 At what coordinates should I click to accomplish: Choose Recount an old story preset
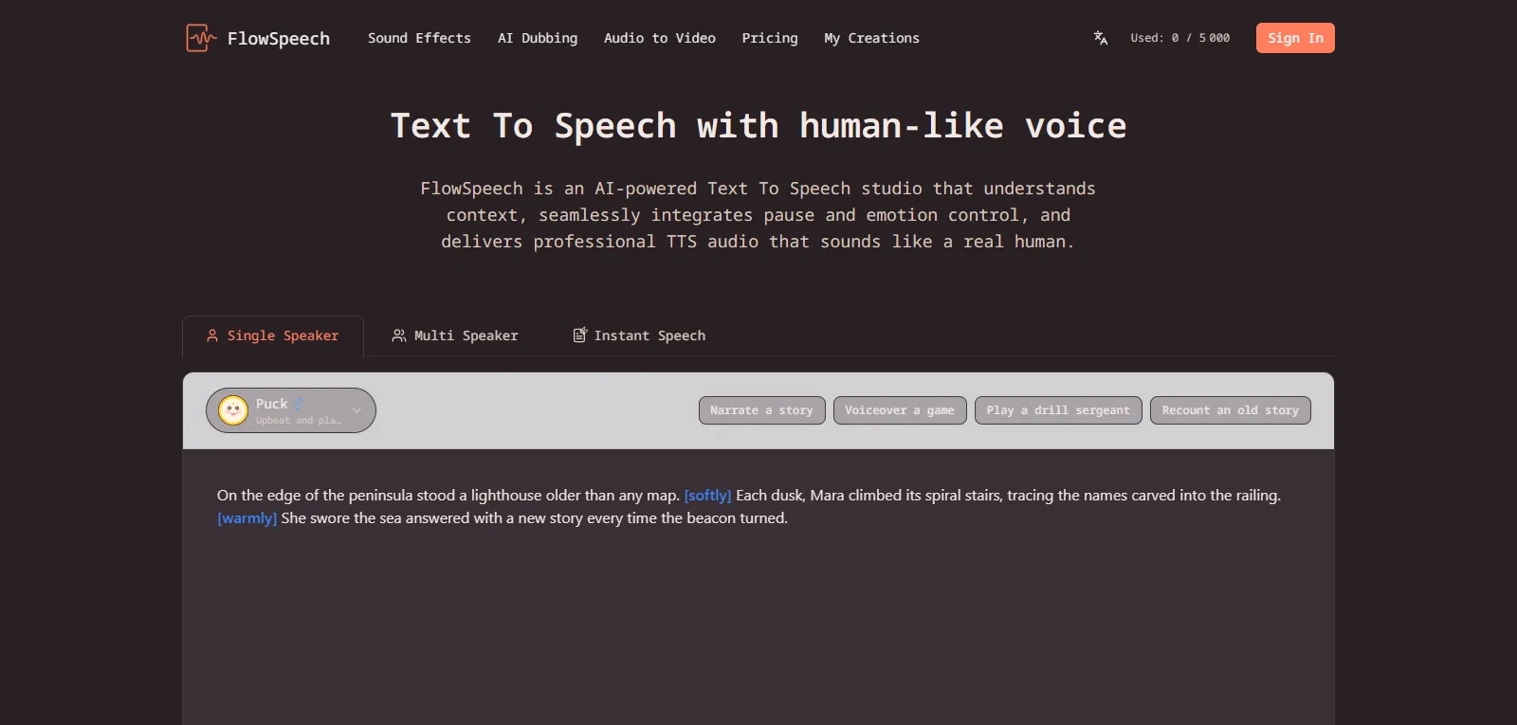[x=1231, y=410]
